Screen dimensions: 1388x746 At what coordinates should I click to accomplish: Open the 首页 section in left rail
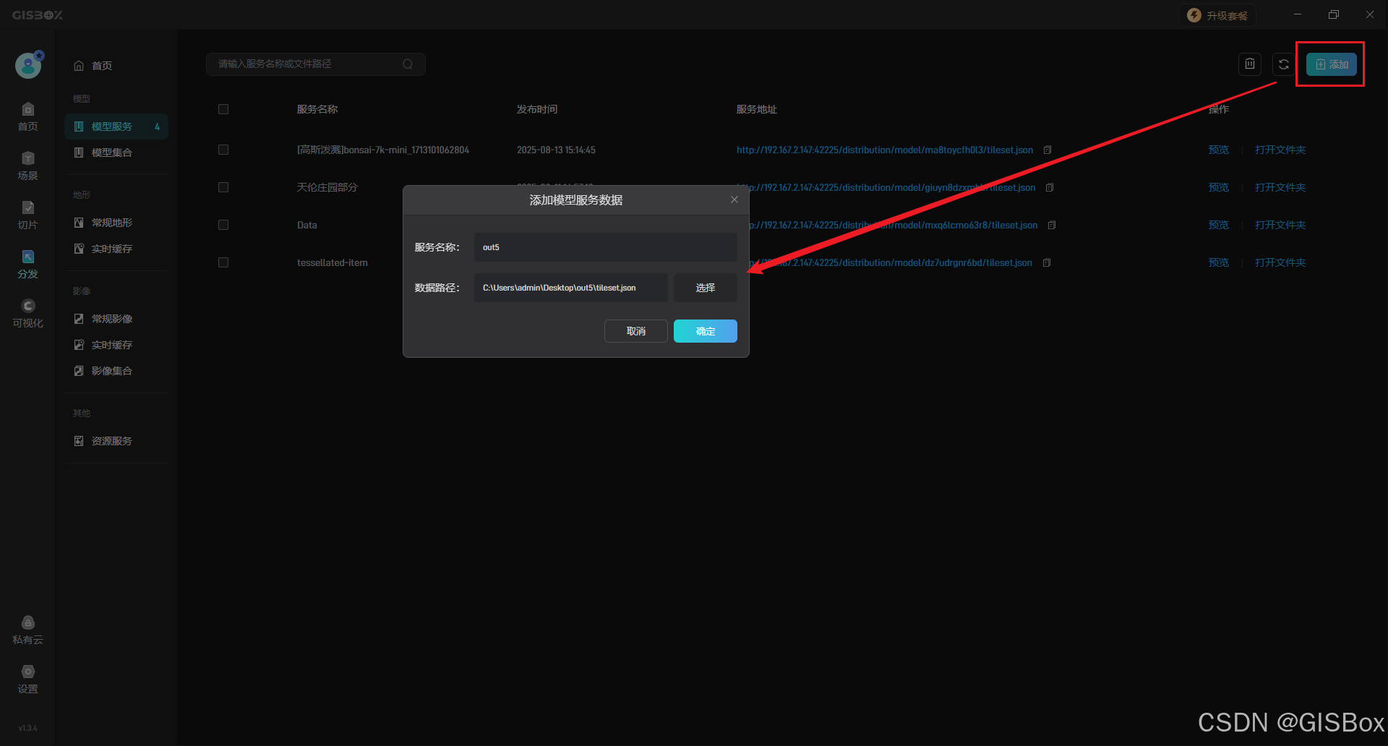coord(27,117)
